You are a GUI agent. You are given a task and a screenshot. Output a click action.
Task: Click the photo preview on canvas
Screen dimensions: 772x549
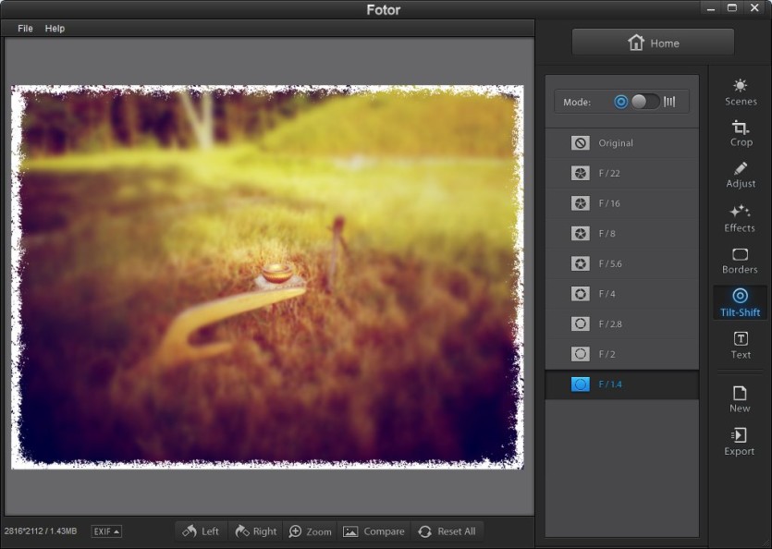tap(267, 276)
